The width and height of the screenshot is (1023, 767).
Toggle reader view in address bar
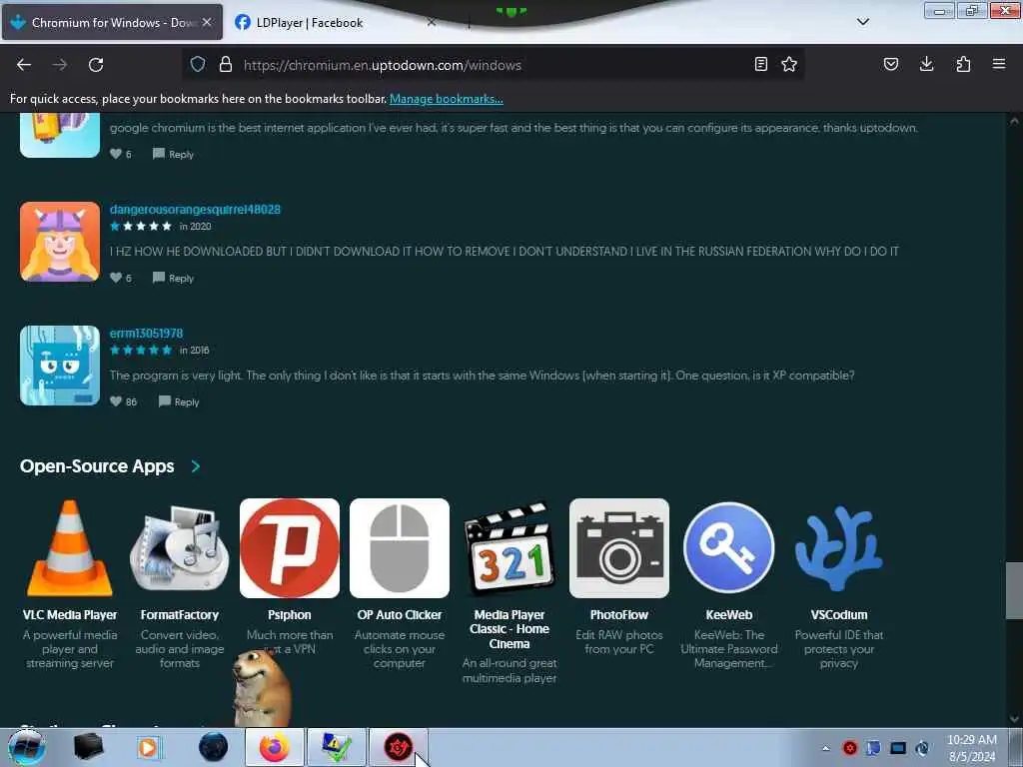pos(760,64)
